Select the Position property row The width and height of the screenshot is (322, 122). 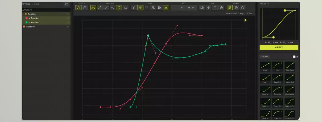point(46,14)
